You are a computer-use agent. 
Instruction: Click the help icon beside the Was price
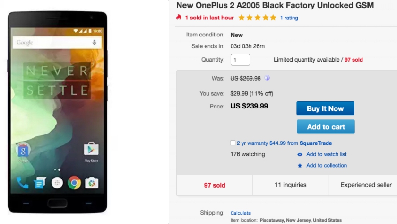(x=268, y=78)
